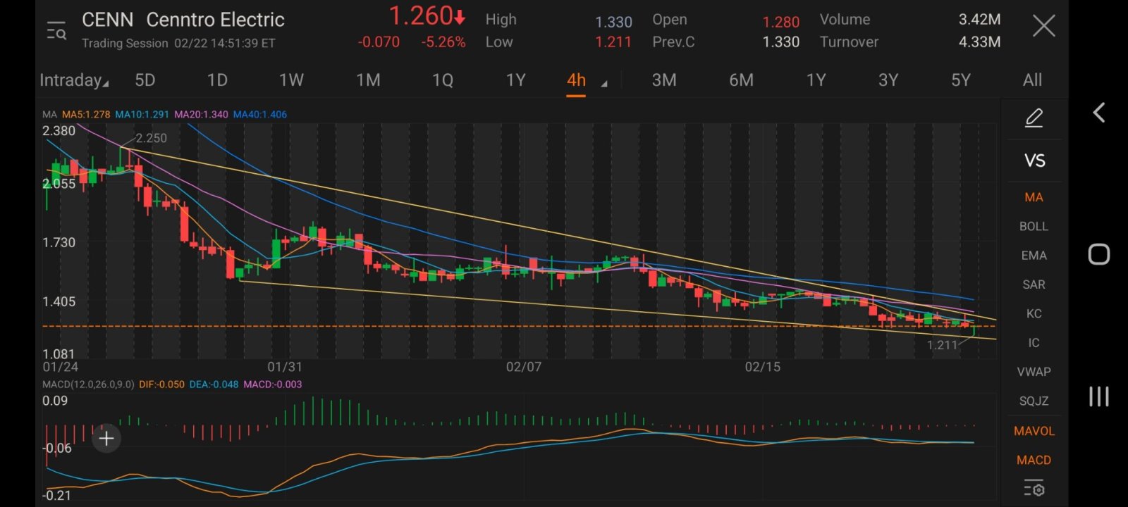Tap the DIF:-0.050 label
This screenshot has width=1128, height=507.
[161, 384]
